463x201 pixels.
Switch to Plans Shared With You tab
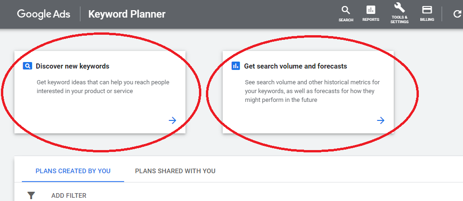click(175, 171)
